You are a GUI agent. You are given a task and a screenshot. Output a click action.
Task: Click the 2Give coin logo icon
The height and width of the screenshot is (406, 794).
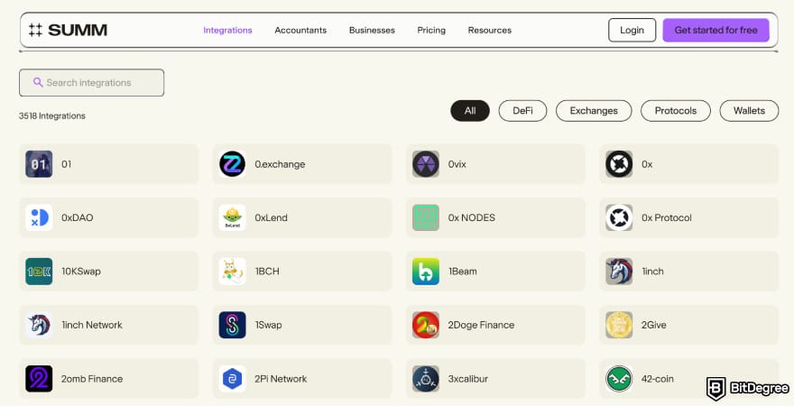click(619, 325)
